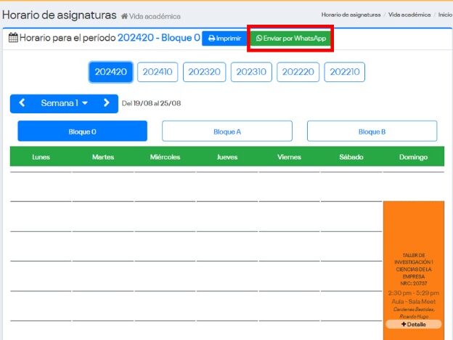Choose period 202220
This screenshot has width=453, height=340.
coord(298,72)
